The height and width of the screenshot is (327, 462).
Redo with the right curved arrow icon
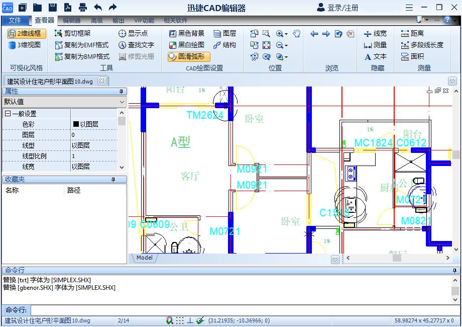(x=113, y=8)
